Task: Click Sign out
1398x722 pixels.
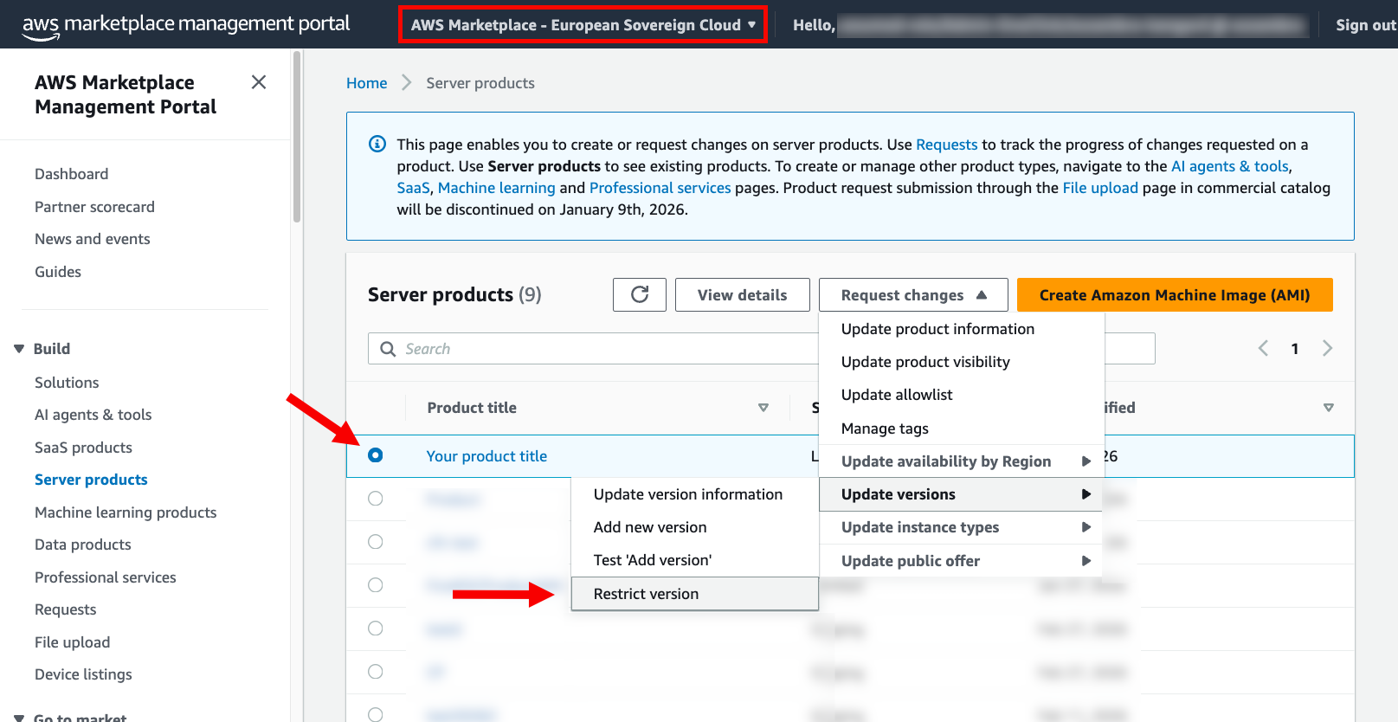Action: pos(1366,25)
